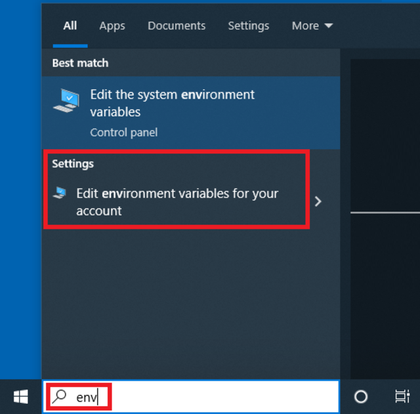420x414 pixels.
Task: Click the Windows Start button
Action: pos(20,396)
